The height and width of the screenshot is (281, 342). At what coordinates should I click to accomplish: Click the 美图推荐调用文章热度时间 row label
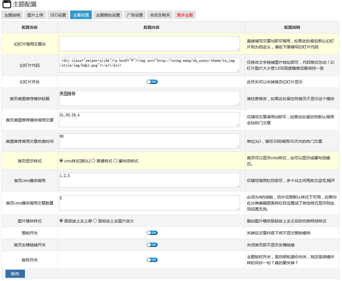tap(30, 141)
